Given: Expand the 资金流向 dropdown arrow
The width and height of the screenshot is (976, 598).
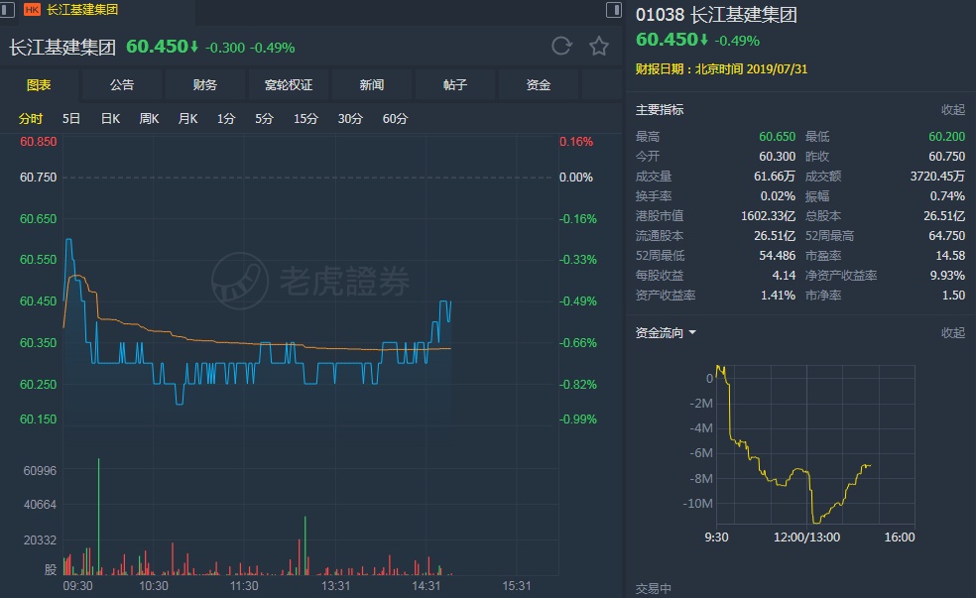Looking at the screenshot, I should pyautogui.click(x=692, y=333).
